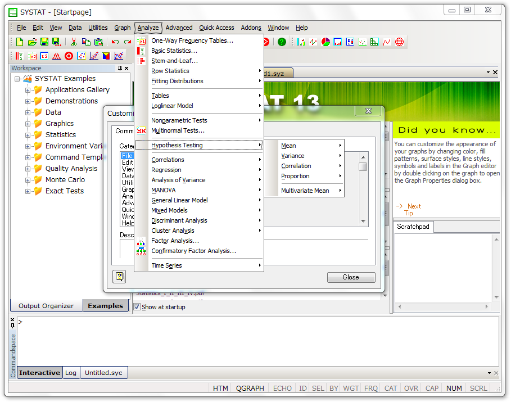The height and width of the screenshot is (402, 511).
Task: Click the Undo arrow icon
Action: [115, 42]
